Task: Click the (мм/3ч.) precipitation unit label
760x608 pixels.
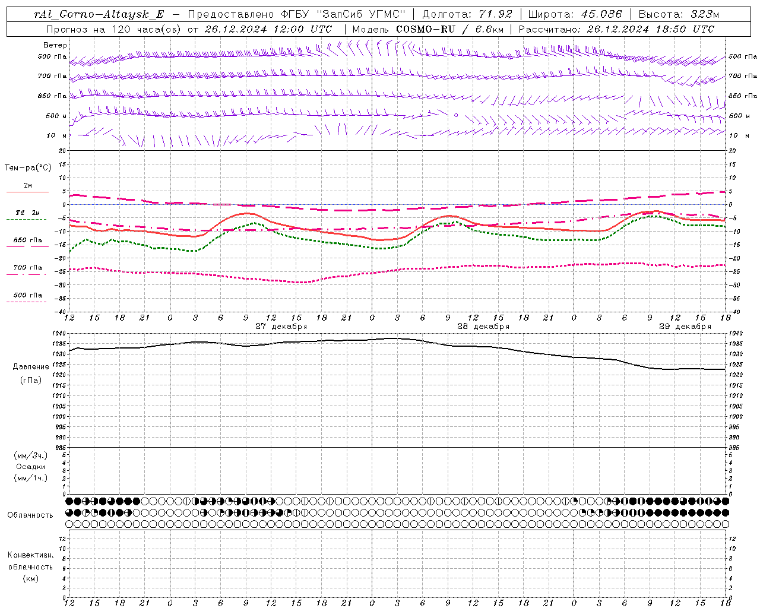Action: [31, 455]
